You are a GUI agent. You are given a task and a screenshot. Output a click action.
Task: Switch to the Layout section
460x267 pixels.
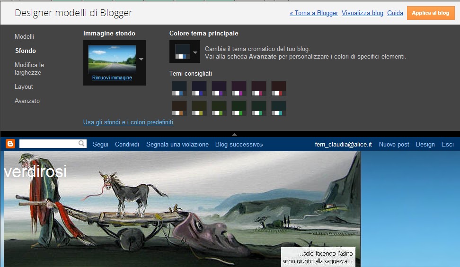click(24, 87)
